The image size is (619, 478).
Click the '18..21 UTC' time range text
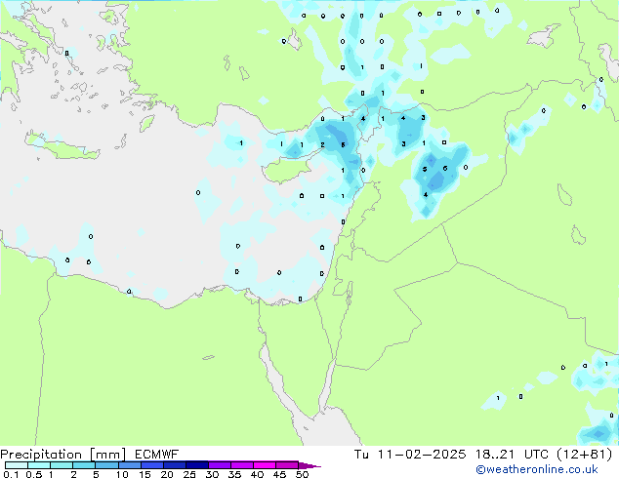[x=512, y=455]
